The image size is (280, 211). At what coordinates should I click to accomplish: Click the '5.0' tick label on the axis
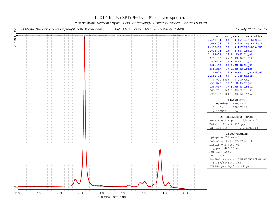coord(81,193)
